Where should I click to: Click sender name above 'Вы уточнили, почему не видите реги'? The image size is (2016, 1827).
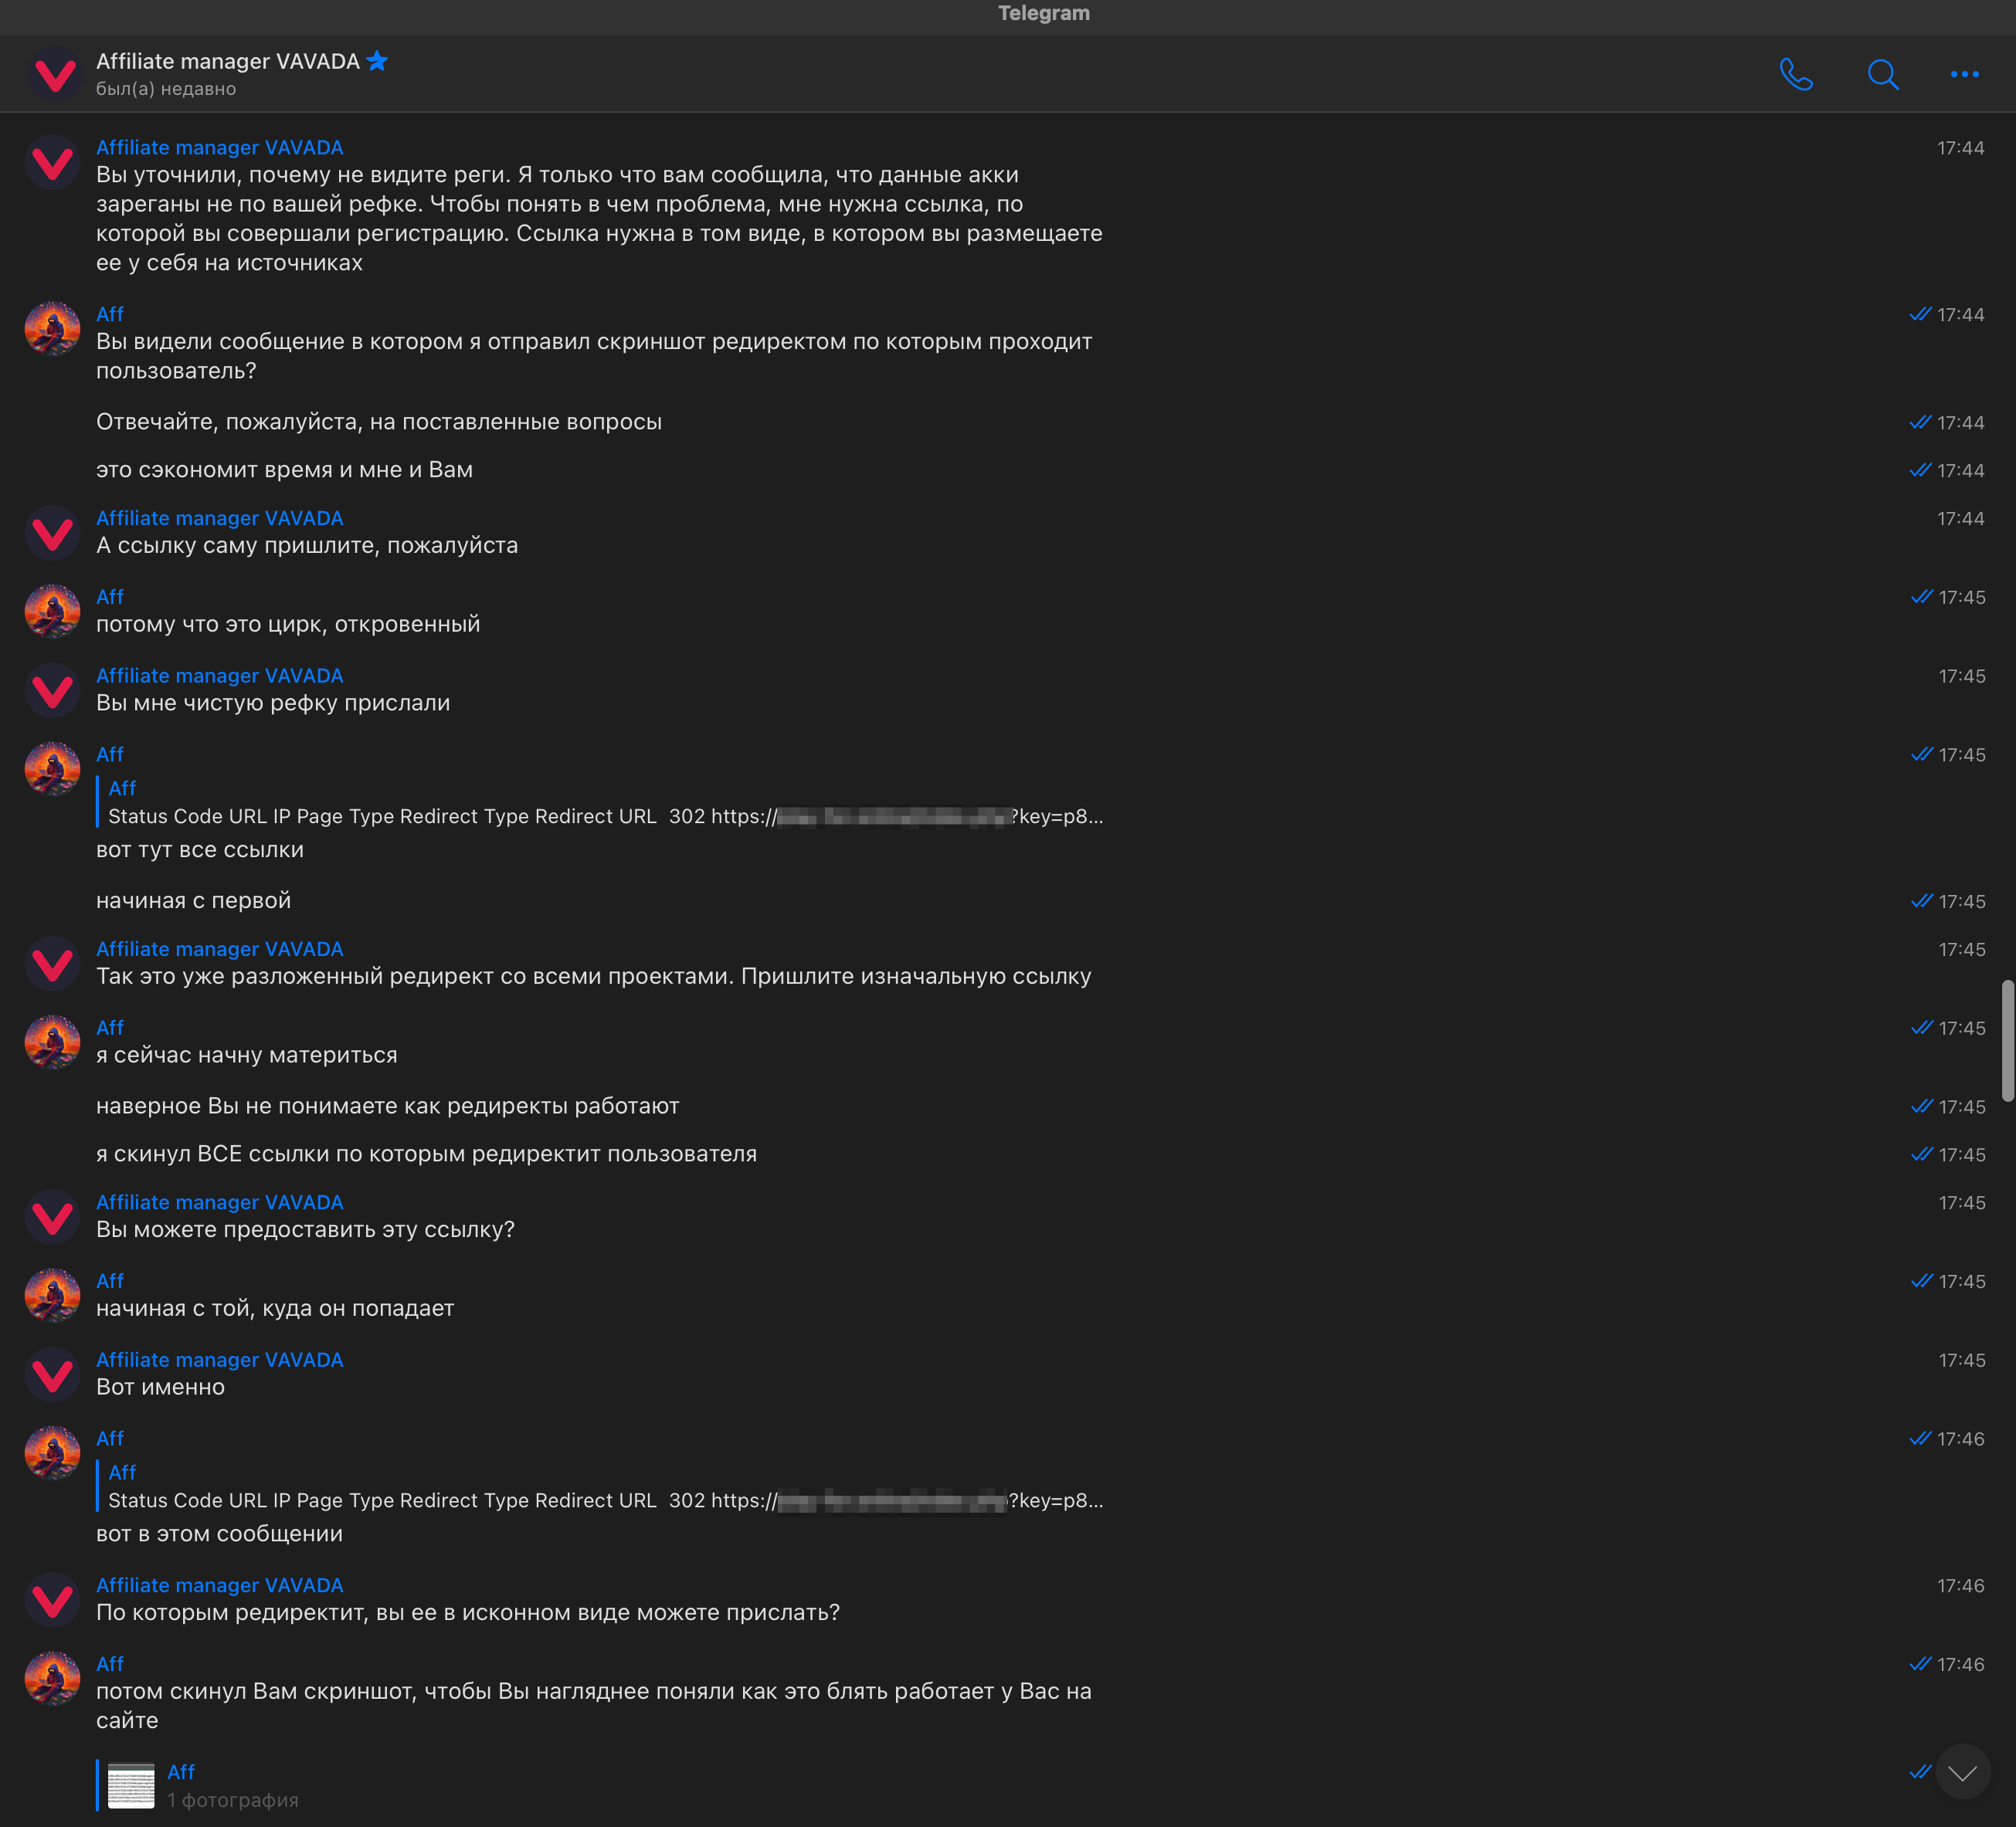click(x=220, y=148)
